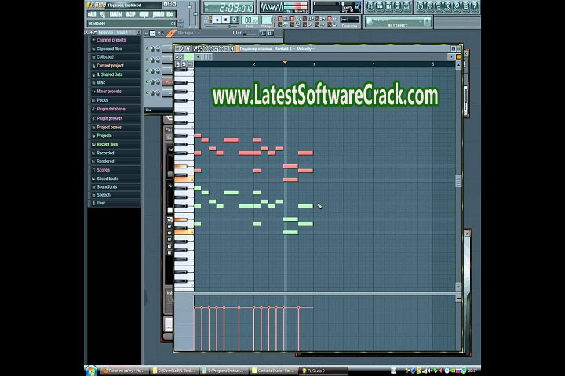Open the Все channel filter dropdown

pyautogui.click(x=158, y=110)
